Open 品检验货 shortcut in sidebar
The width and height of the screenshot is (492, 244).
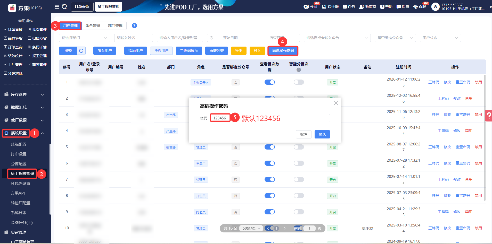tap(13, 38)
